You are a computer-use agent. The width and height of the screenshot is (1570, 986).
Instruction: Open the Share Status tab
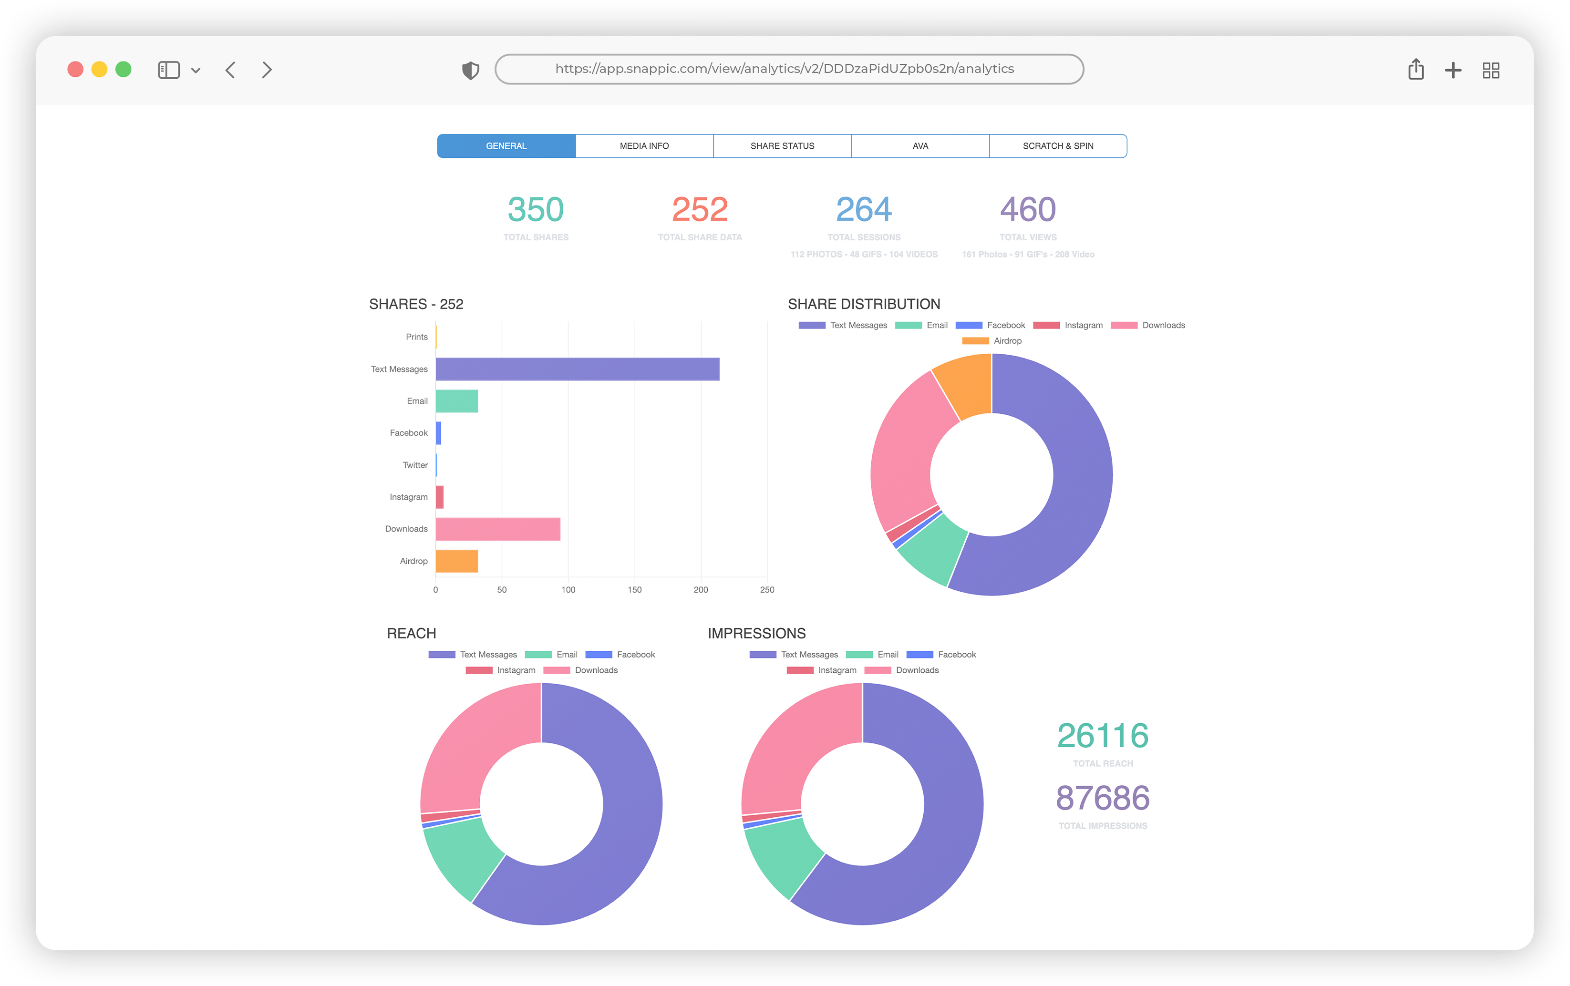click(782, 146)
